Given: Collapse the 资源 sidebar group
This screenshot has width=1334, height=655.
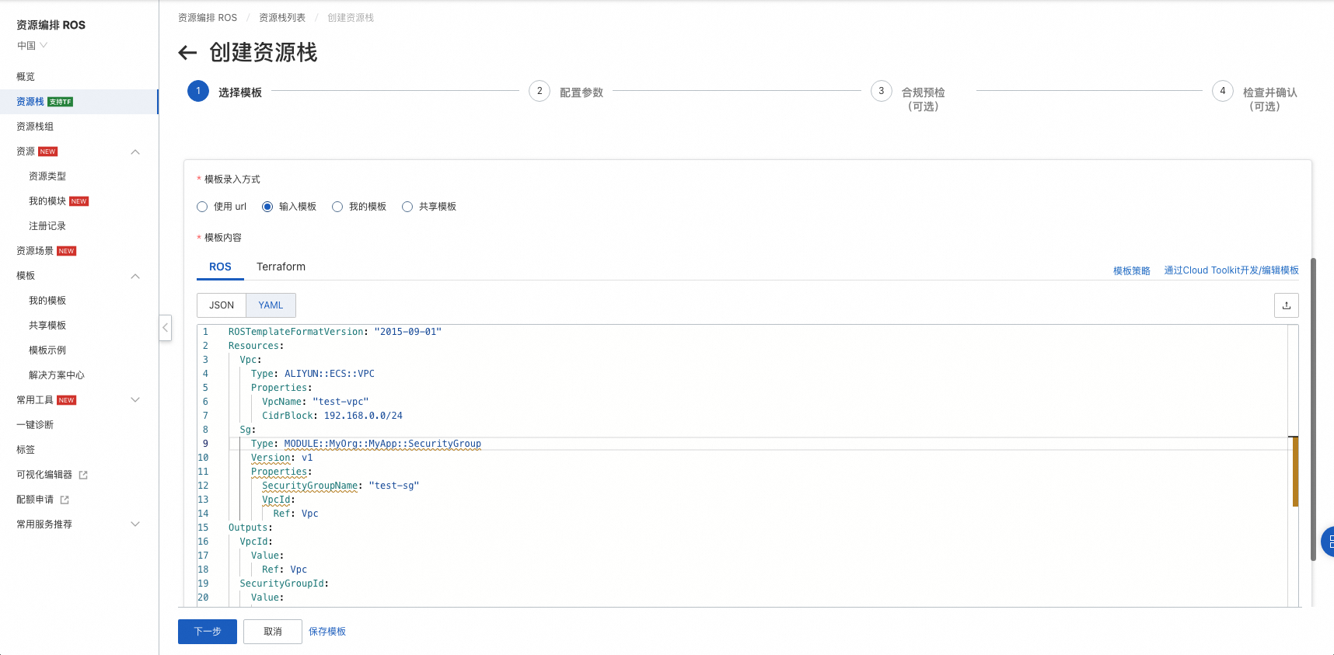Looking at the screenshot, I should pyautogui.click(x=135, y=152).
